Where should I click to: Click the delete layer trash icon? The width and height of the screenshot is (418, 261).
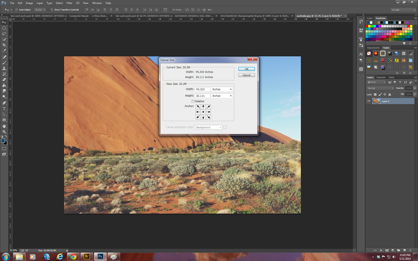coord(410,250)
